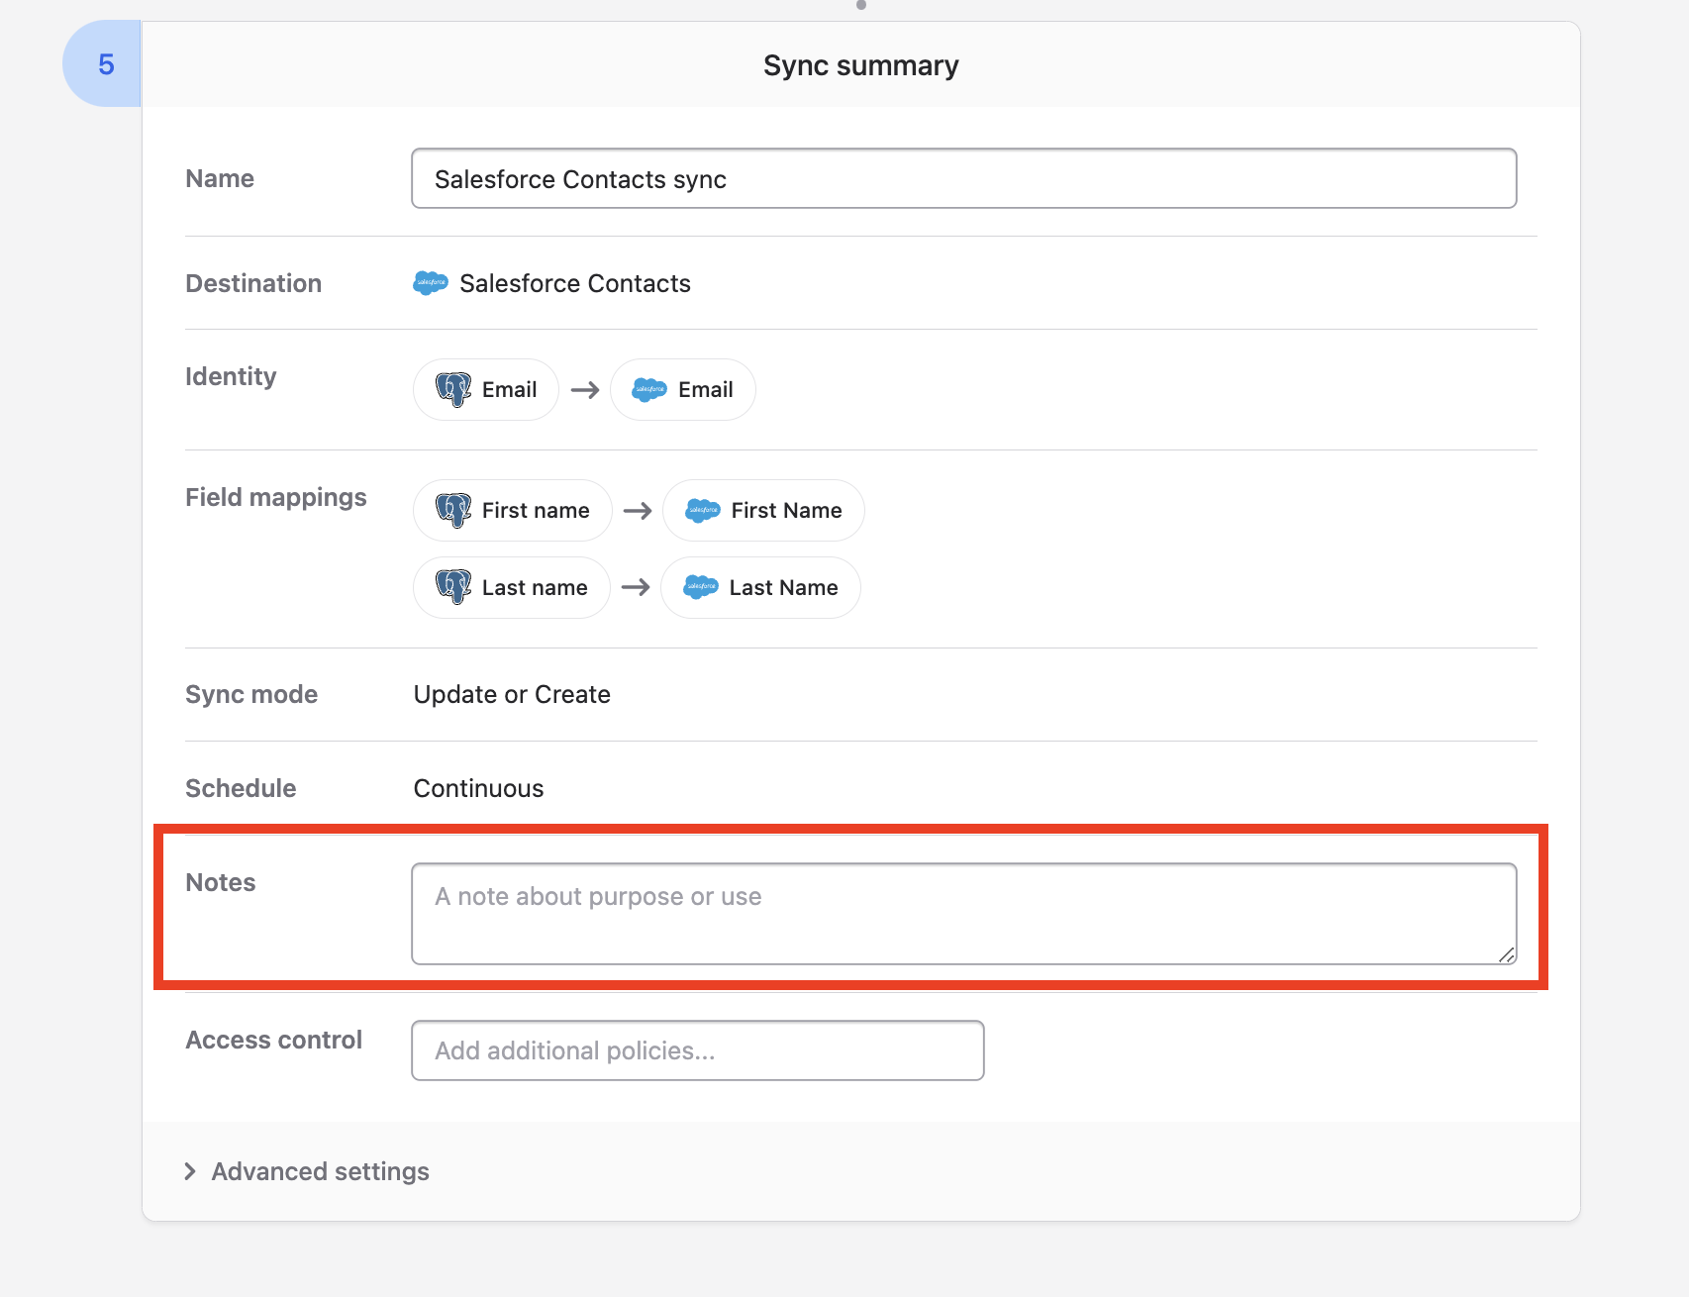Click the PostgreSQL icon in First name chip
Viewport: 1689px width, 1297px height.
click(453, 510)
